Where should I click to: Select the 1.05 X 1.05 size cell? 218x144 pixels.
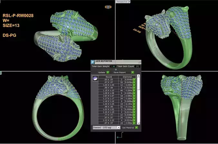[x=109, y=85]
